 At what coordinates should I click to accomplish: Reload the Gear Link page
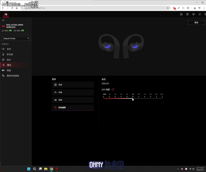[12, 8]
